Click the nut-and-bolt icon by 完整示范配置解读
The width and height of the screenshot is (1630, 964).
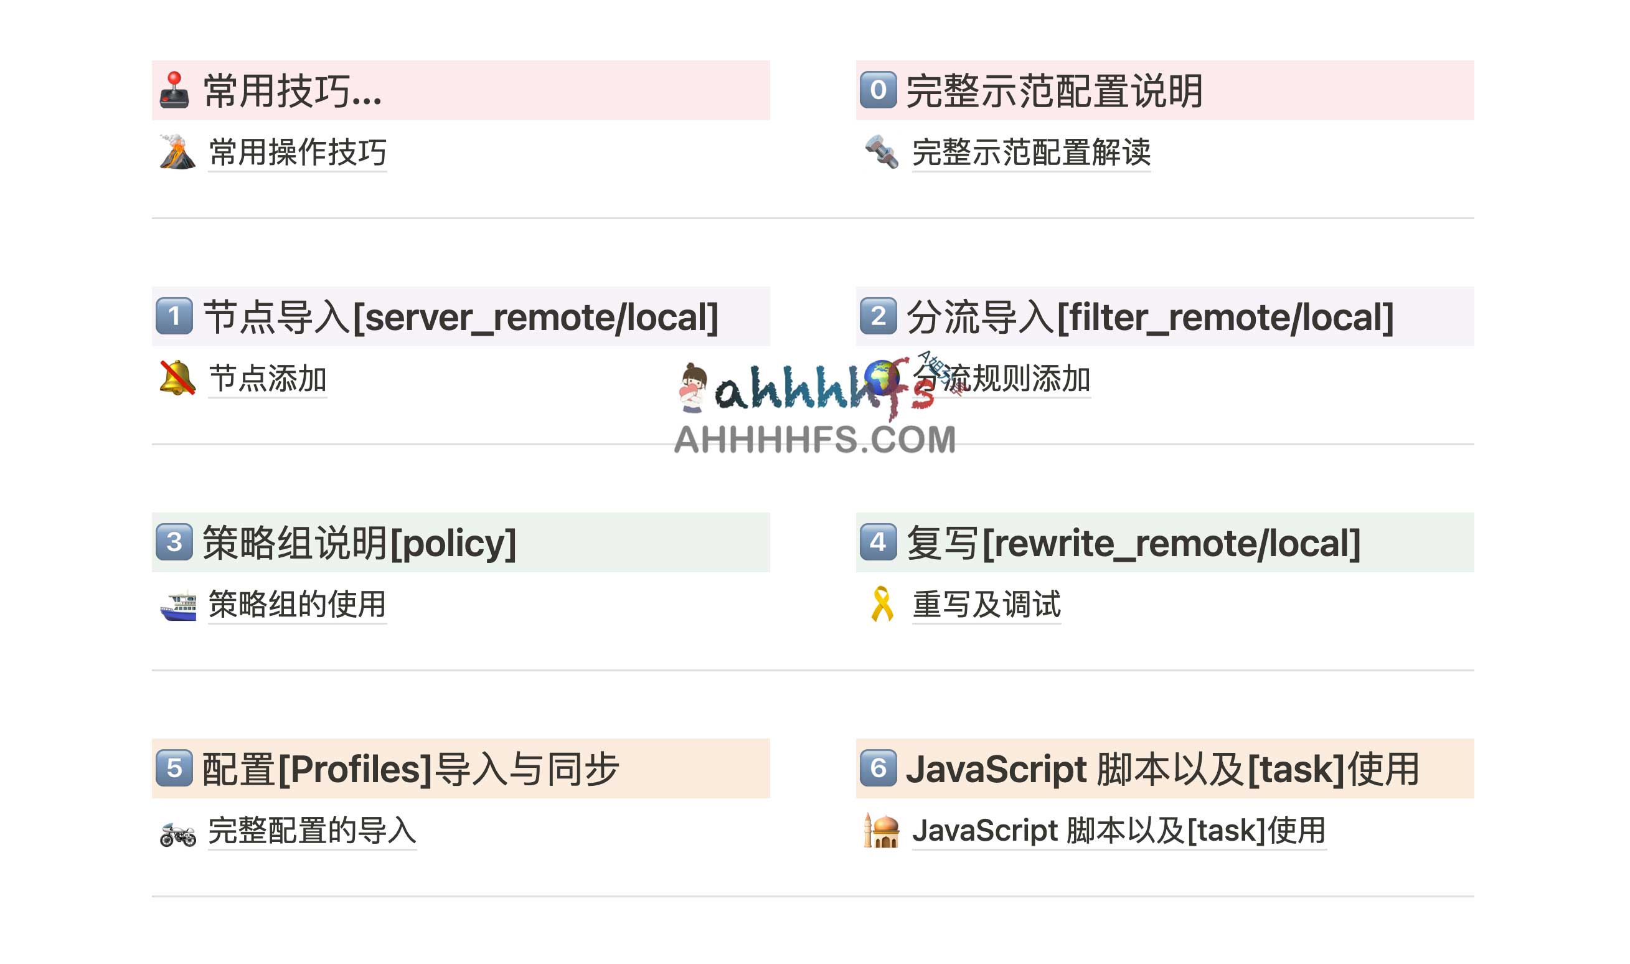881,152
